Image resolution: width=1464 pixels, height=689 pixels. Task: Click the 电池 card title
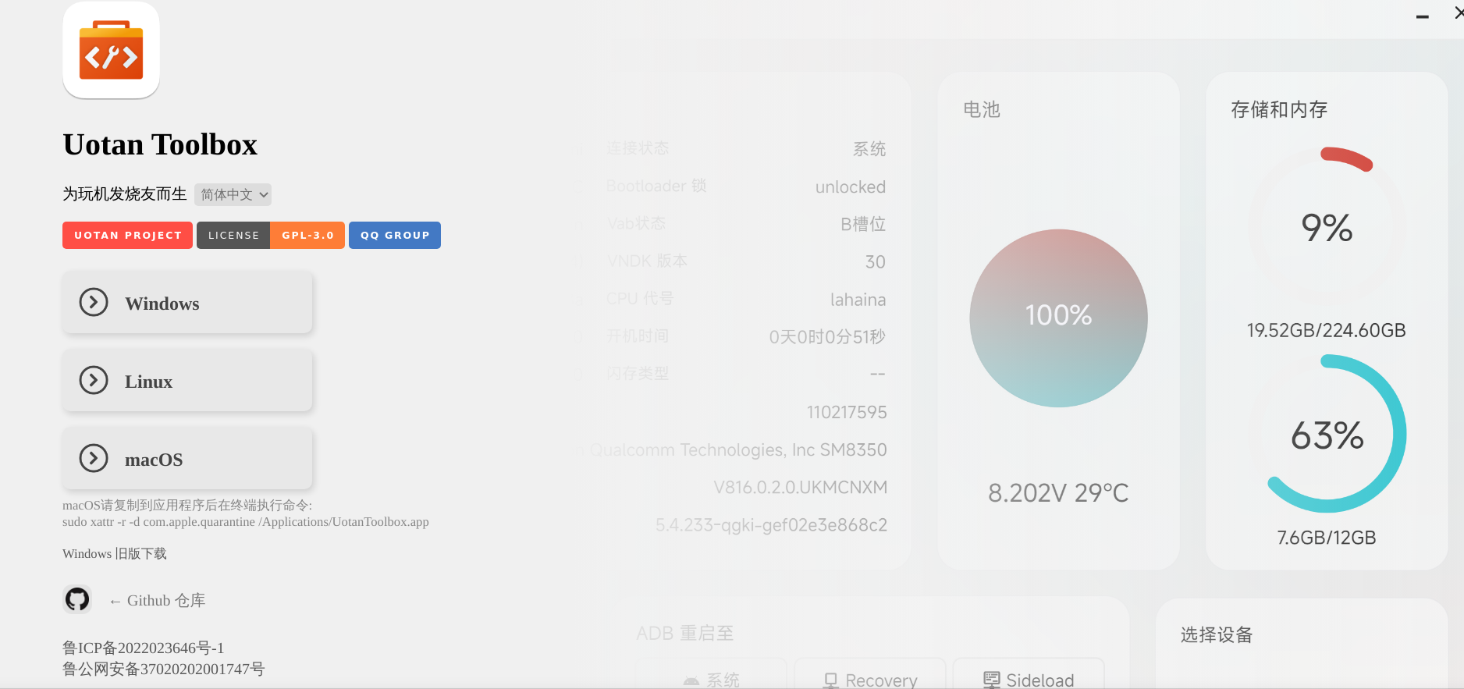[x=982, y=109]
